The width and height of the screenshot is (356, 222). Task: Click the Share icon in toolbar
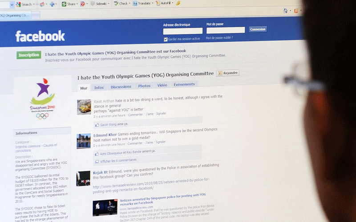tap(64, 4)
